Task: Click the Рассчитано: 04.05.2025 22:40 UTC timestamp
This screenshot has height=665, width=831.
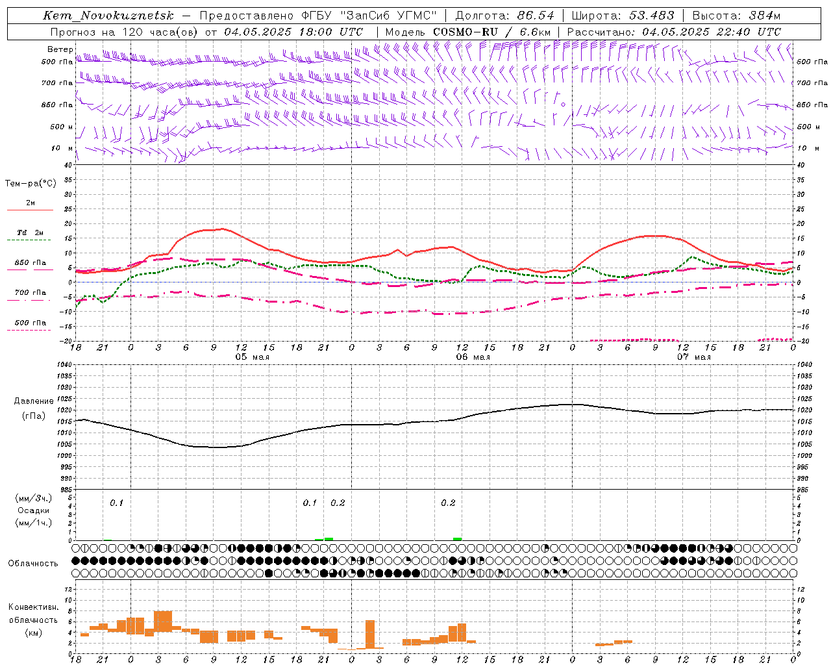Action: click(674, 32)
